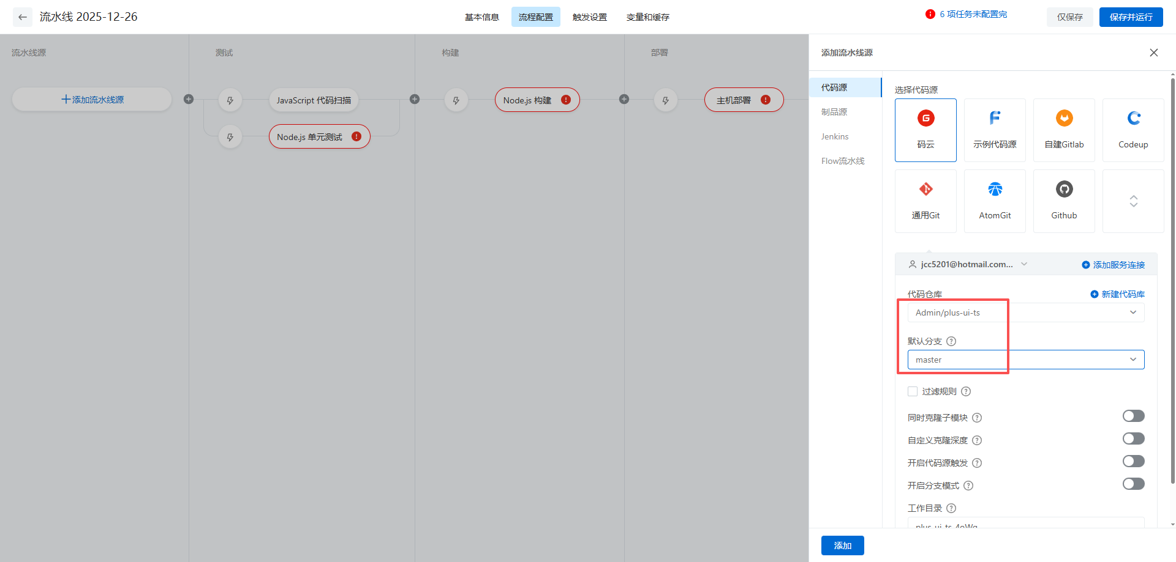Select the Github code source
This screenshot has height=562, width=1176.
coord(1064,201)
